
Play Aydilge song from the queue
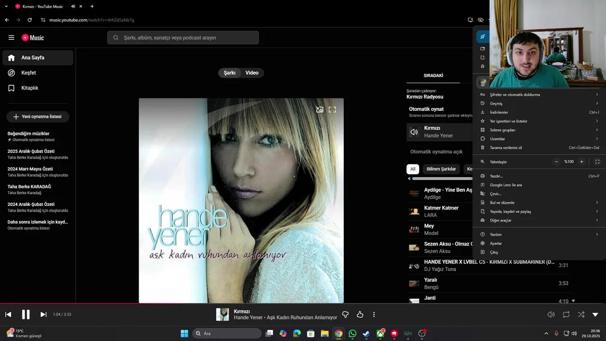tap(440, 193)
